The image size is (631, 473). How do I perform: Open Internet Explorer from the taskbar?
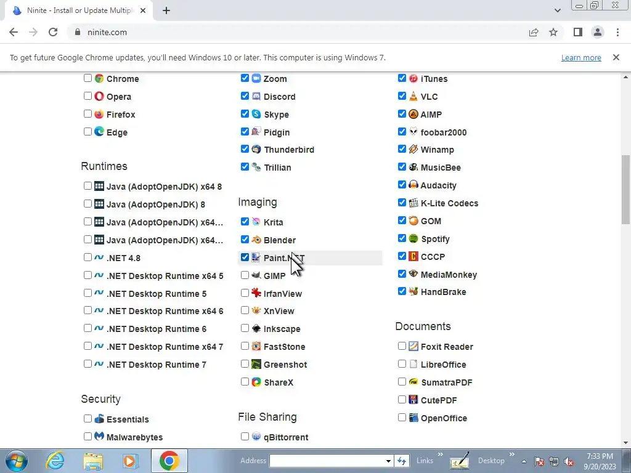coord(55,461)
